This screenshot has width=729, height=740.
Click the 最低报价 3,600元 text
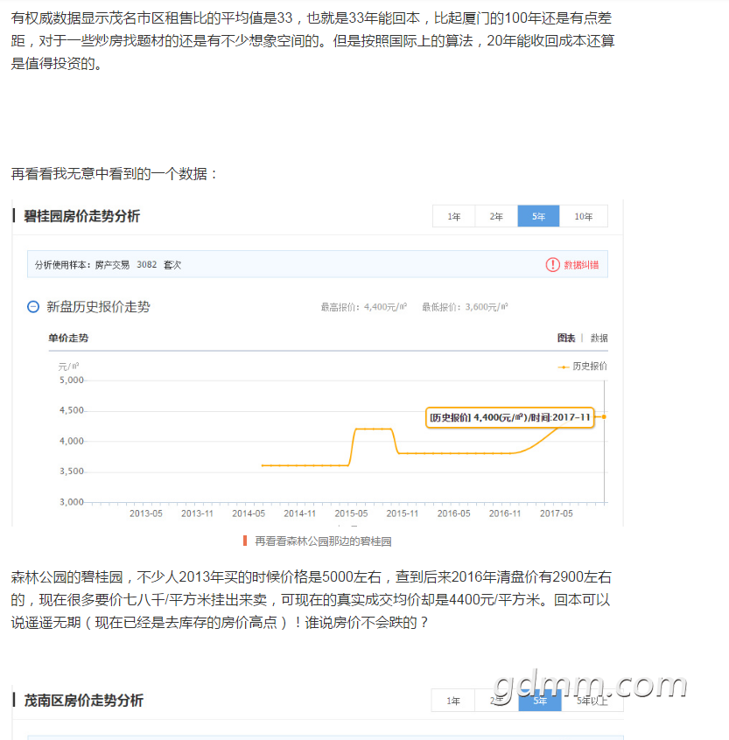pyautogui.click(x=465, y=307)
